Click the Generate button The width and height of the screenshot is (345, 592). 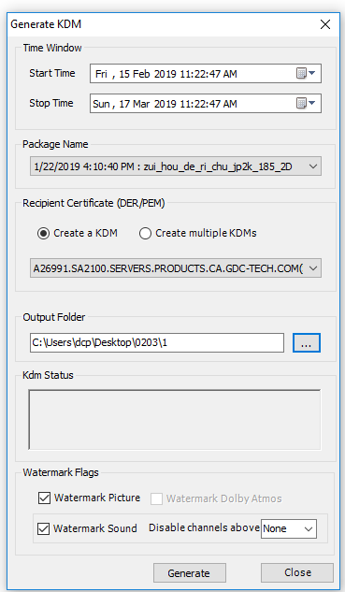pos(190,573)
